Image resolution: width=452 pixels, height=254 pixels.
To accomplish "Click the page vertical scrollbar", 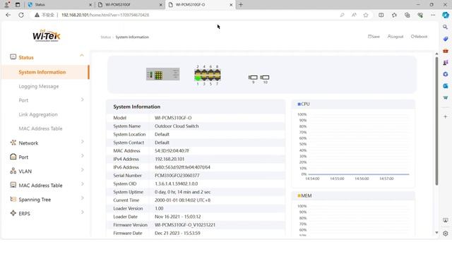I will (x=436, y=121).
